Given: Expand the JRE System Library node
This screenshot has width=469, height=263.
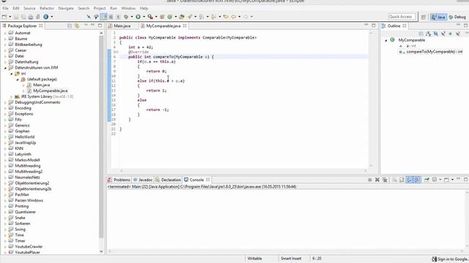Looking at the screenshot, I should point(12,96).
